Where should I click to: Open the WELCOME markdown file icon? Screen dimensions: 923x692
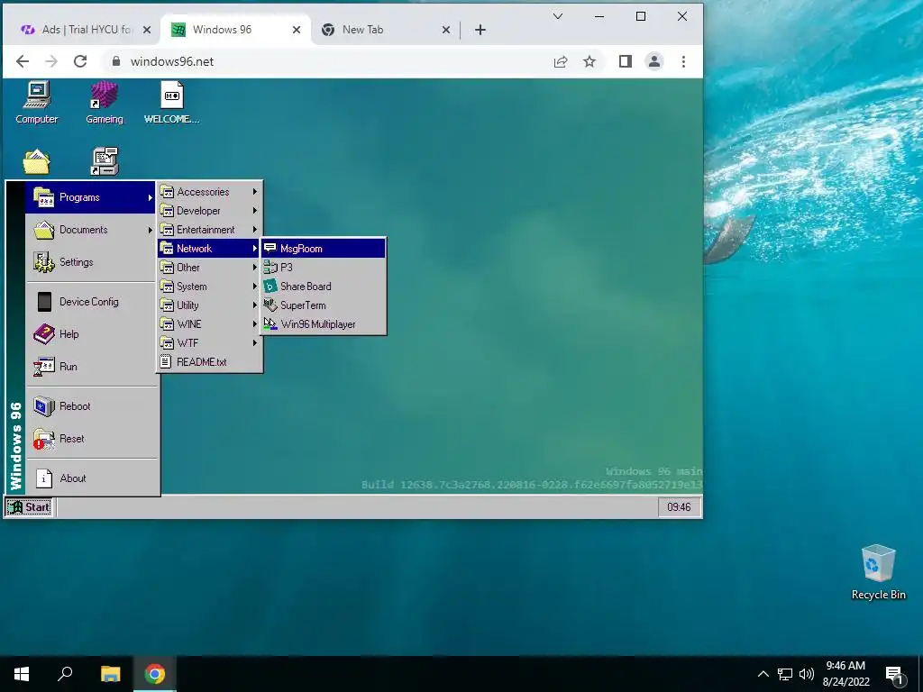pos(172,103)
